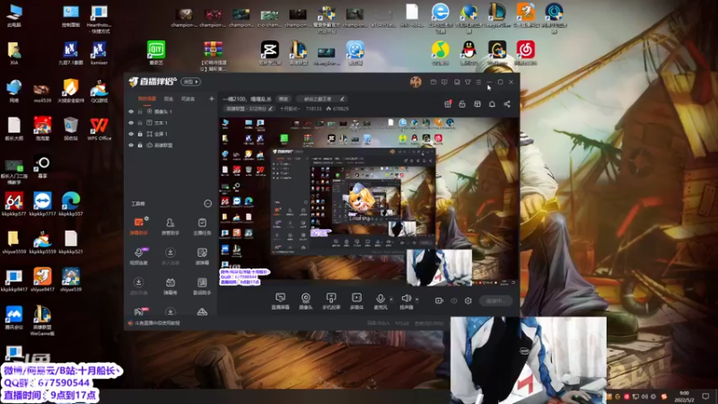Unlock the 全屏 1 source
Screen dimensions: 718x404
[140, 134]
